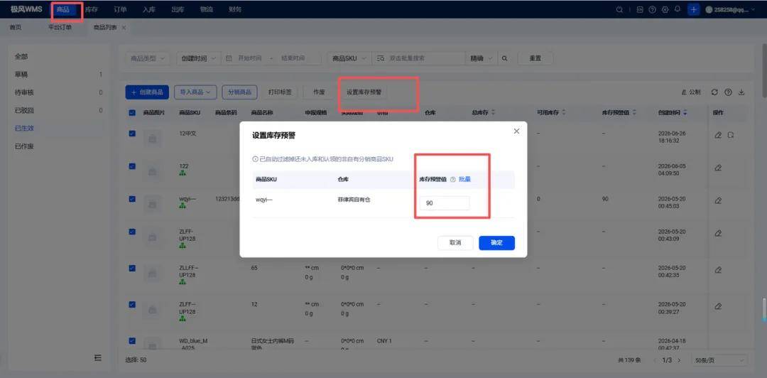The image size is (767, 378).
Task: Click the page vertical scrollbar
Action: 764,70
